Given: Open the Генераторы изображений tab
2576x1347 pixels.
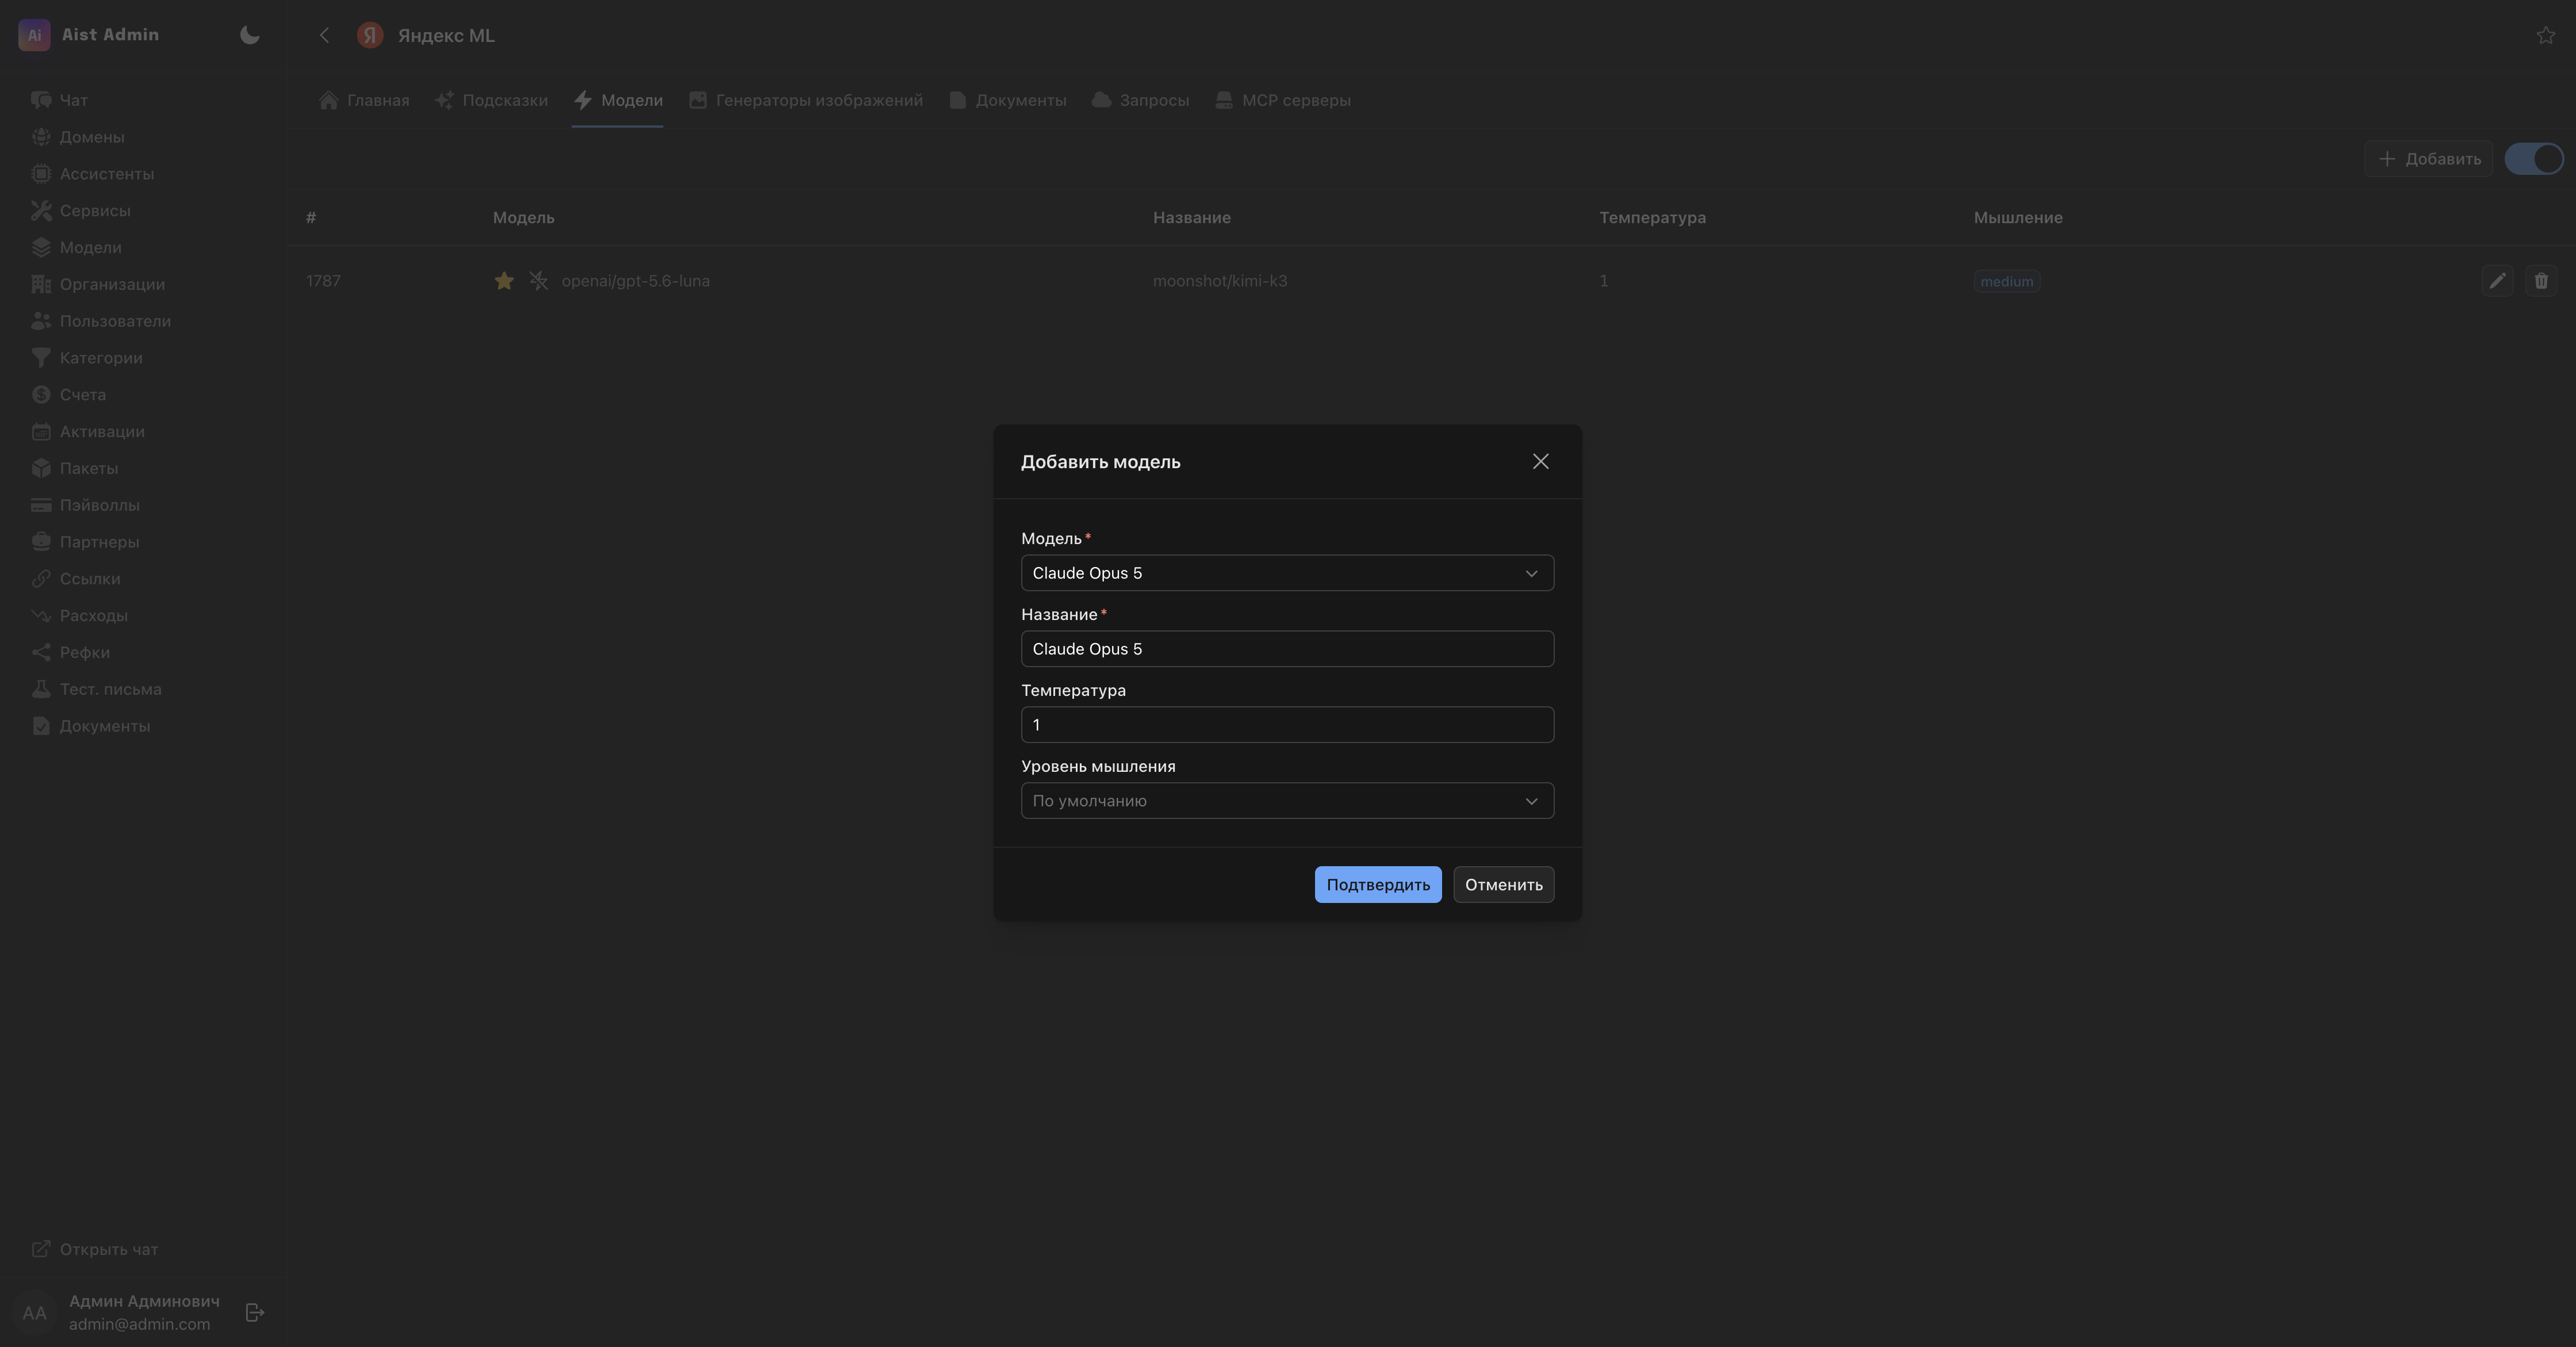Looking at the screenshot, I should (805, 100).
